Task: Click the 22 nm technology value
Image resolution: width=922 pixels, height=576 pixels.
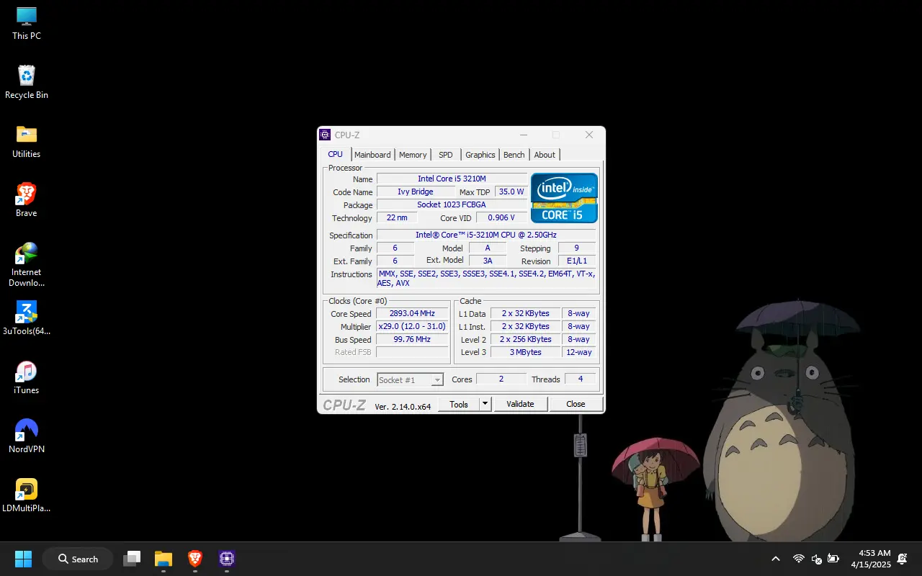Action: coord(397,217)
